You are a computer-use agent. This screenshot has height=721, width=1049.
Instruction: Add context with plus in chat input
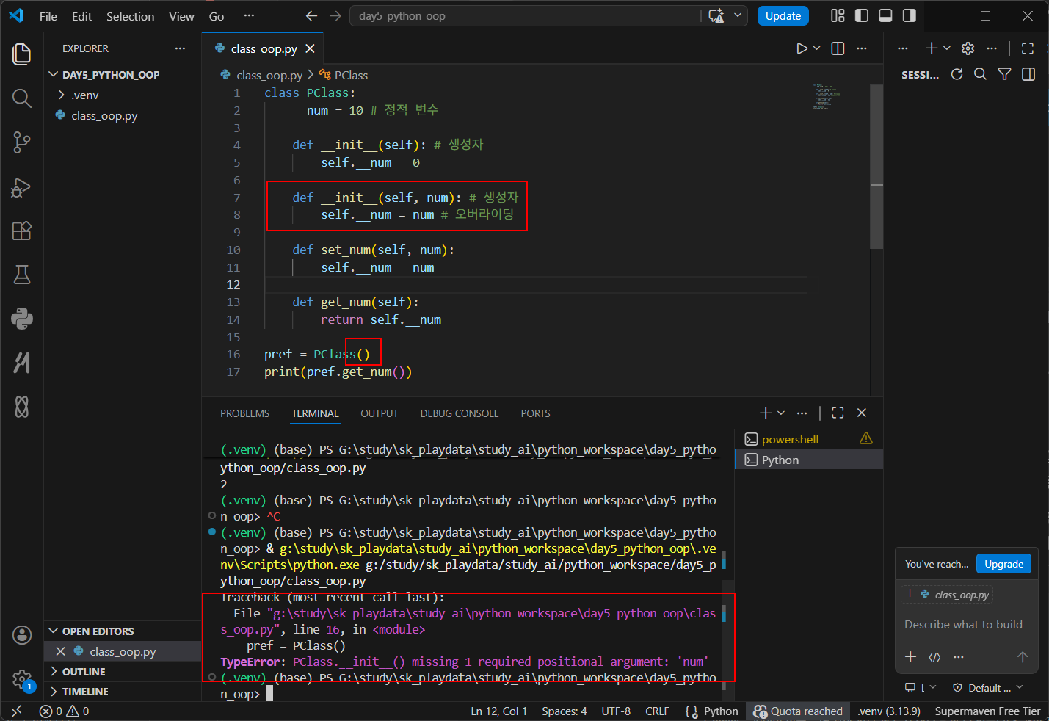pos(910,657)
